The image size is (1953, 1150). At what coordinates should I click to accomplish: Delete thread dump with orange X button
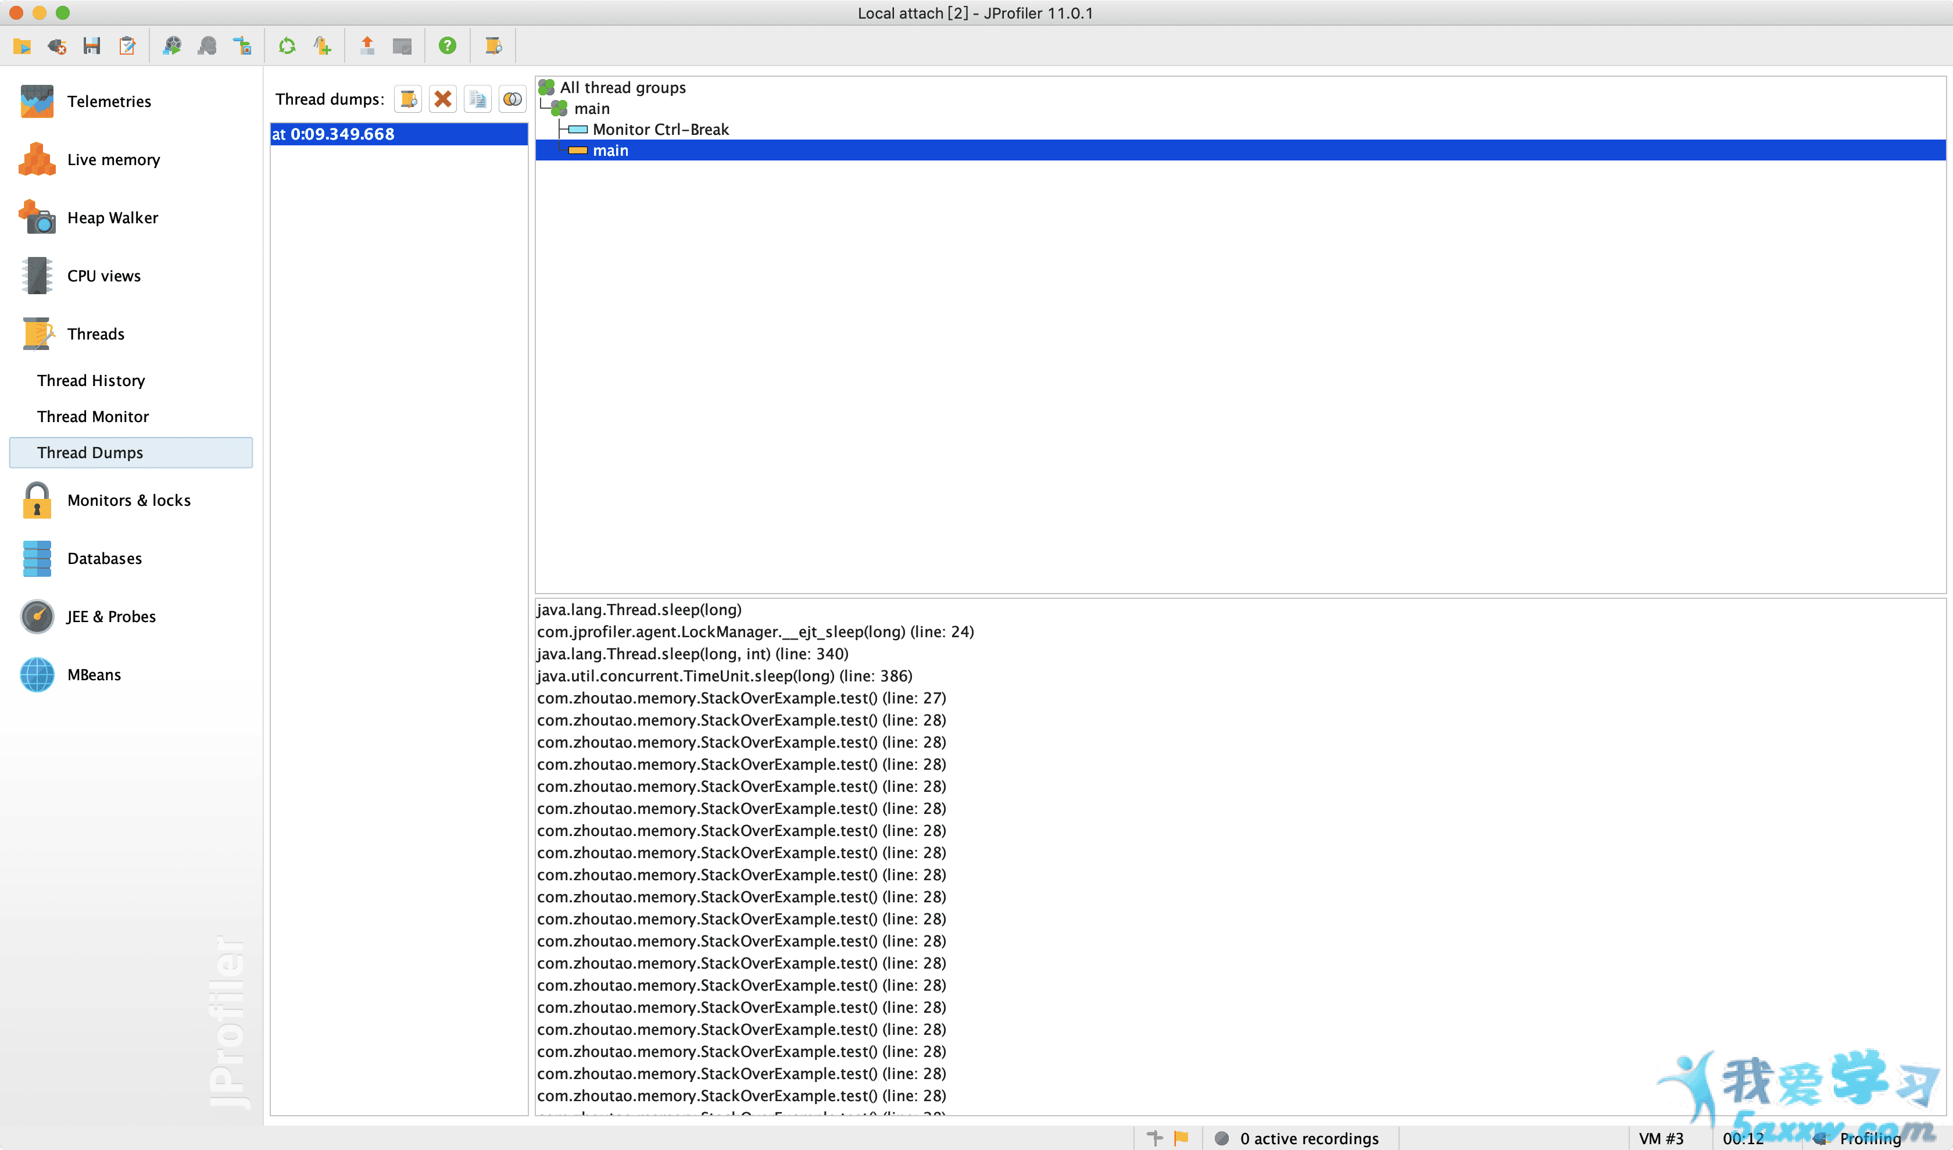(x=443, y=99)
